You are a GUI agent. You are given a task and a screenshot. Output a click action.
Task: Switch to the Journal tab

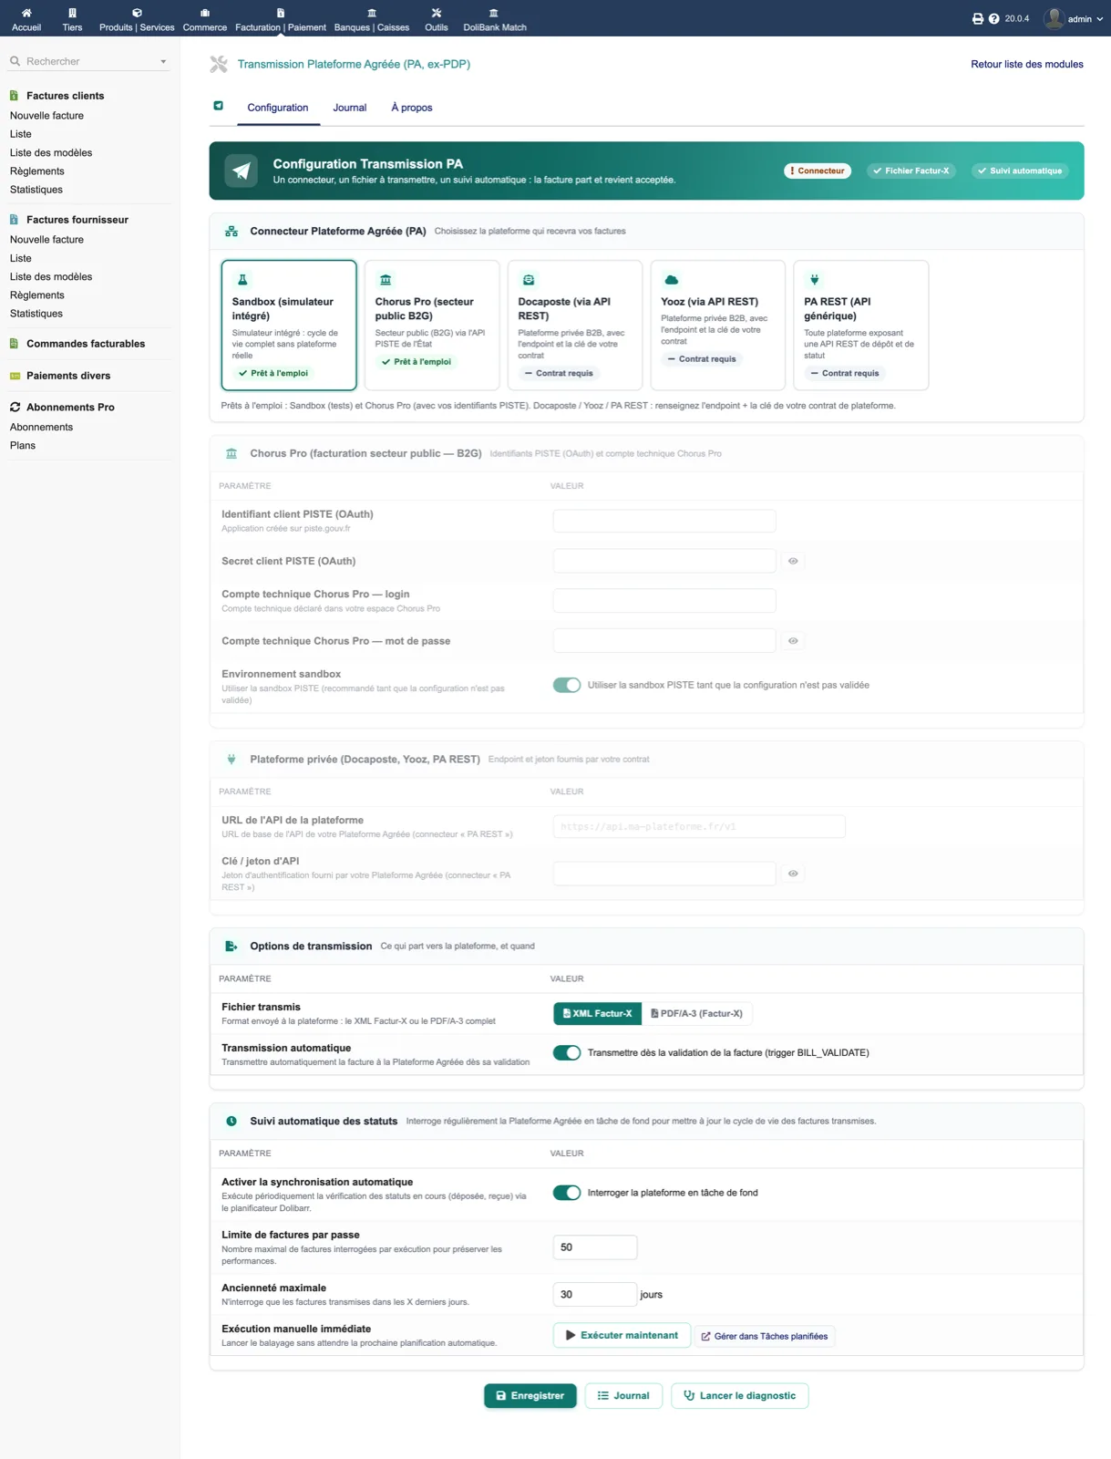click(350, 108)
